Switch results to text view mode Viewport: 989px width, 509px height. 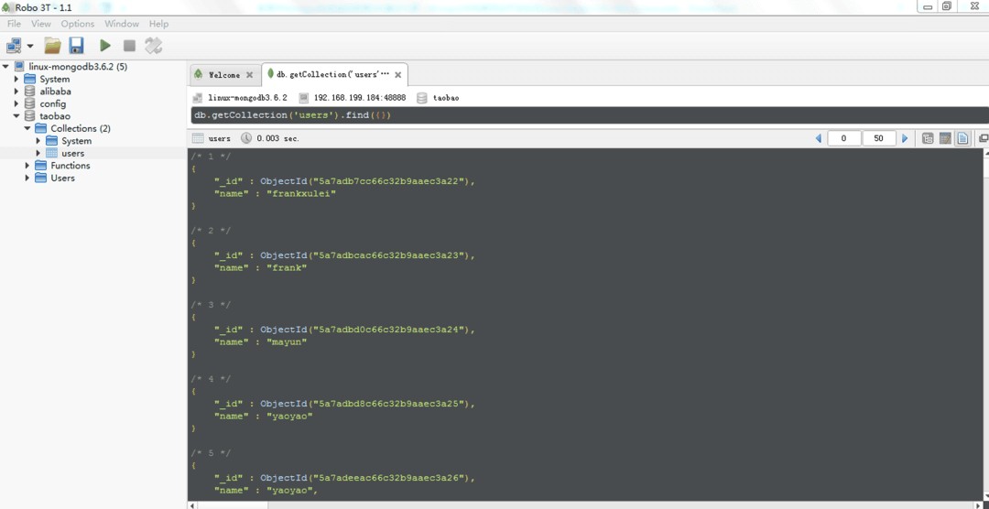coord(962,138)
